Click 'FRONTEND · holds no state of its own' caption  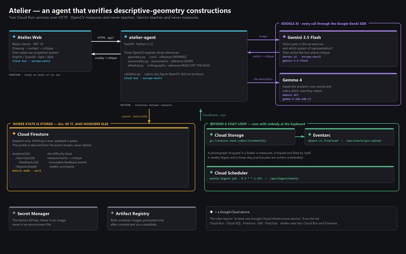pyautogui.click(x=34, y=75)
